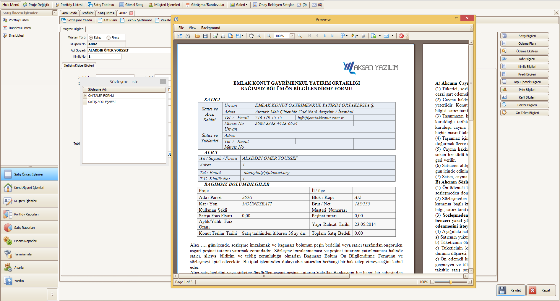Click the Send via e-mail icon

click(x=386, y=36)
